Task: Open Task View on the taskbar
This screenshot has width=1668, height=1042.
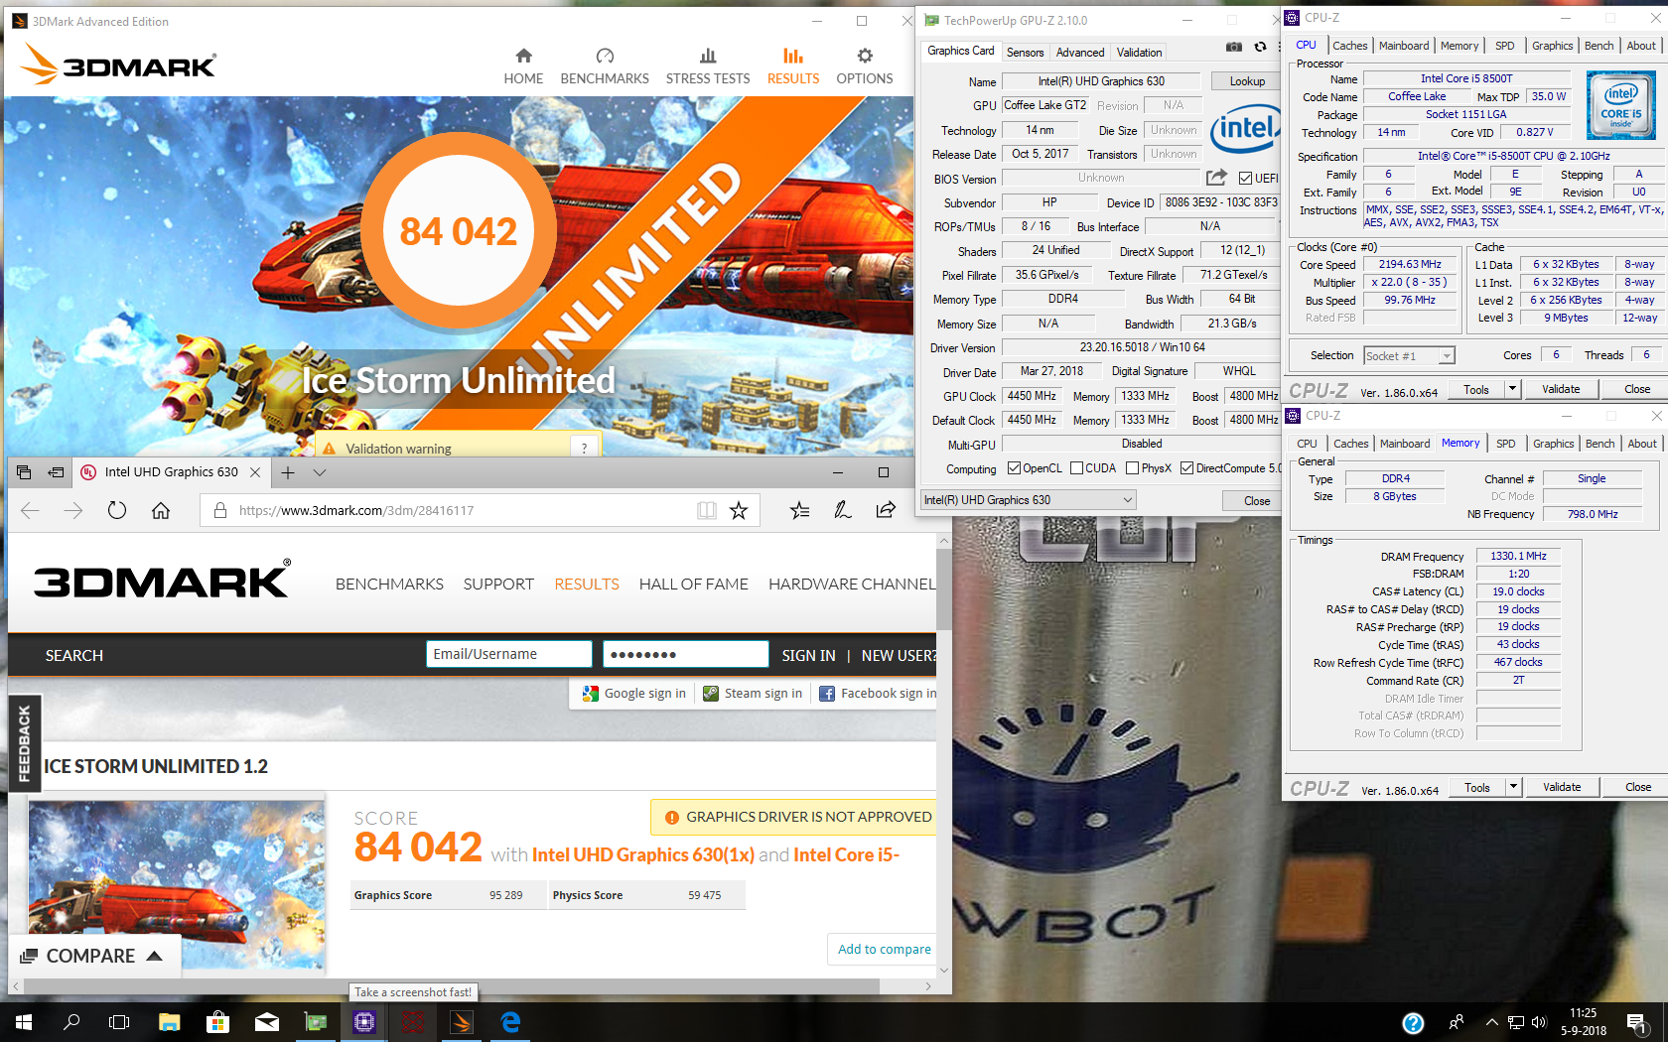Action: 119,1022
